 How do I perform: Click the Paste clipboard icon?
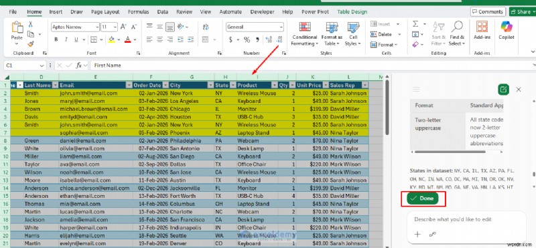[x=17, y=27]
